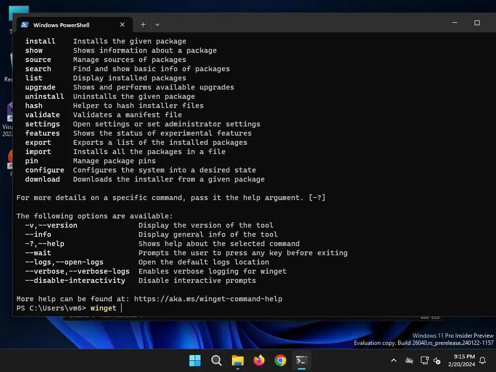Expand the new tab profile dropdown
496x372 pixels.
pyautogui.click(x=157, y=25)
